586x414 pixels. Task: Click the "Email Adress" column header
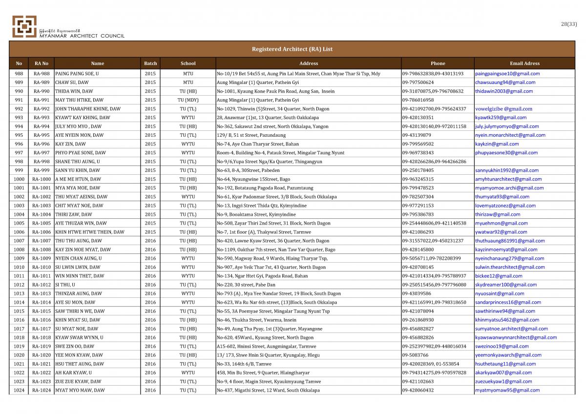click(x=524, y=63)
